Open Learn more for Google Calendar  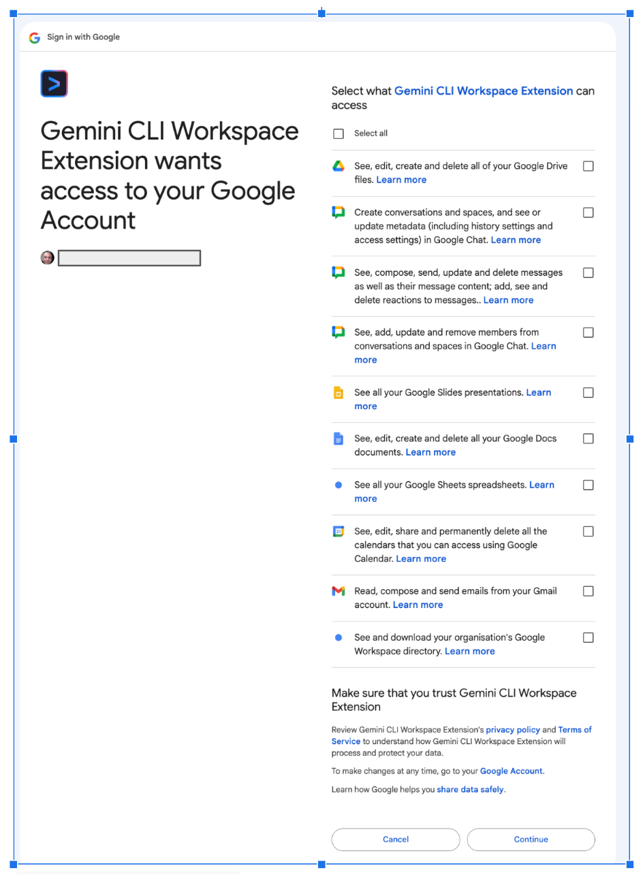(x=421, y=558)
